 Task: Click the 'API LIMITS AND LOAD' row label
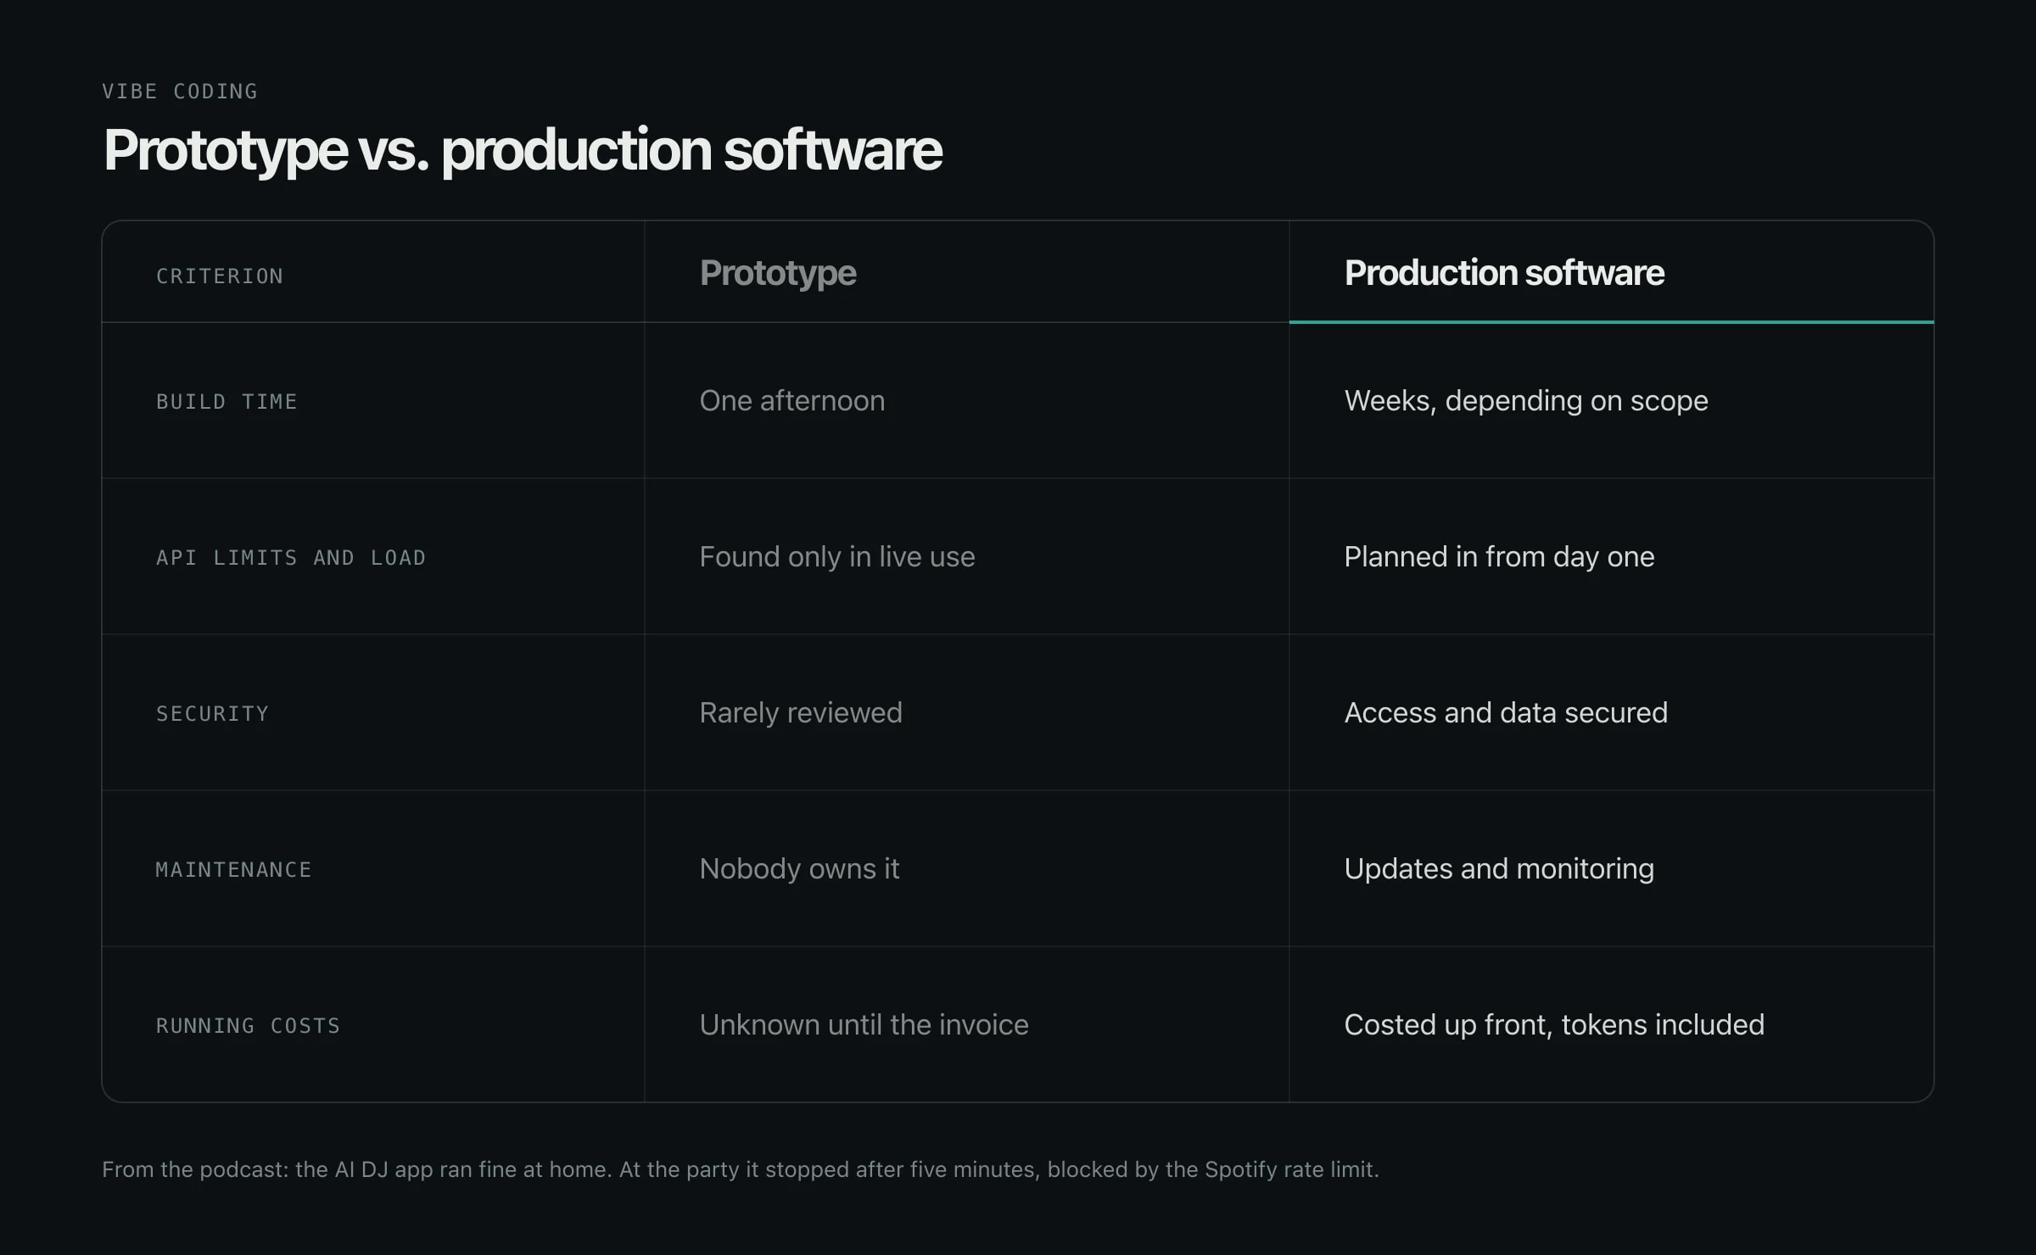(x=291, y=558)
